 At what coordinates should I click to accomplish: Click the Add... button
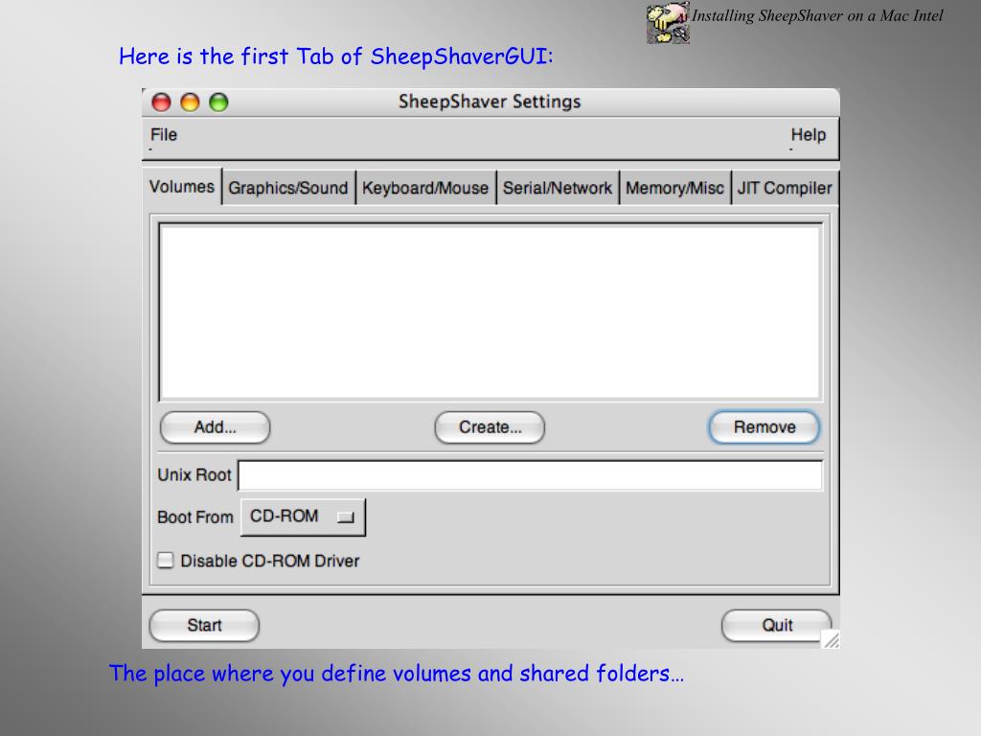coord(216,427)
